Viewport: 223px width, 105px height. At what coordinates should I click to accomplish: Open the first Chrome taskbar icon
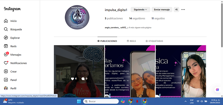(130, 101)
